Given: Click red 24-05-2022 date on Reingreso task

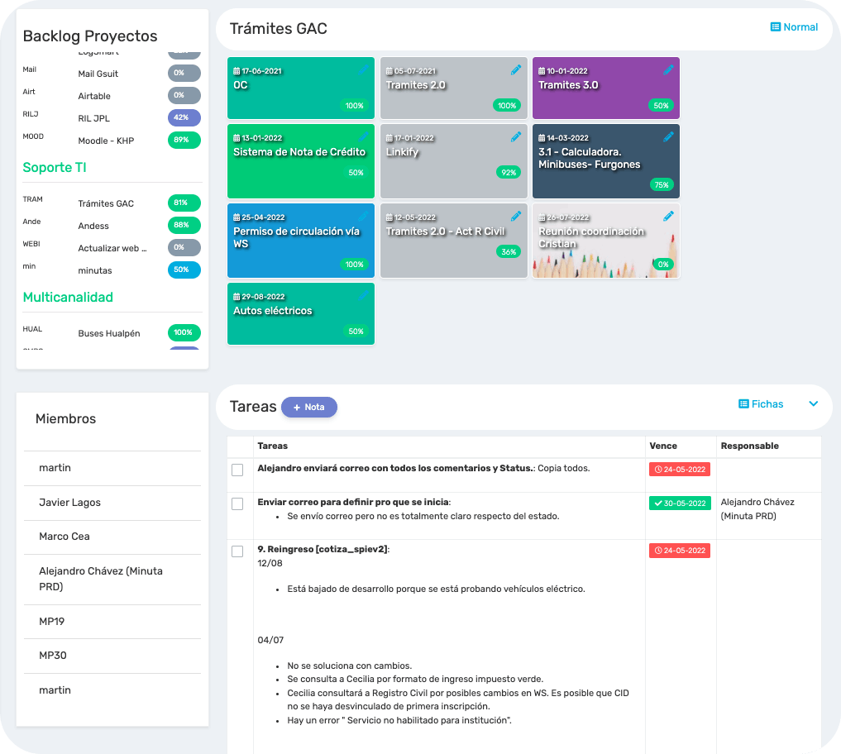Looking at the screenshot, I should (x=680, y=551).
